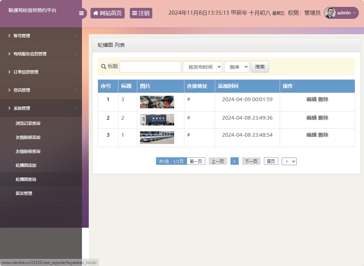Click the thumbnail image in row 1
This screenshot has width=364, height=266.
157,102
